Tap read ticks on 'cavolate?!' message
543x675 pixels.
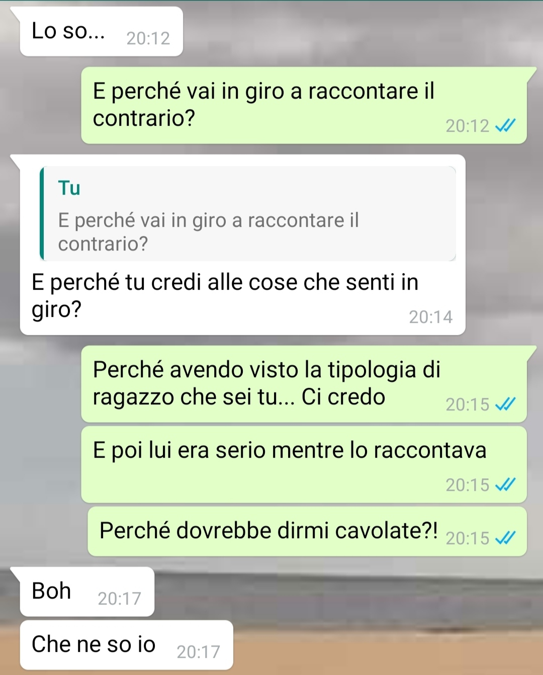[505, 538]
